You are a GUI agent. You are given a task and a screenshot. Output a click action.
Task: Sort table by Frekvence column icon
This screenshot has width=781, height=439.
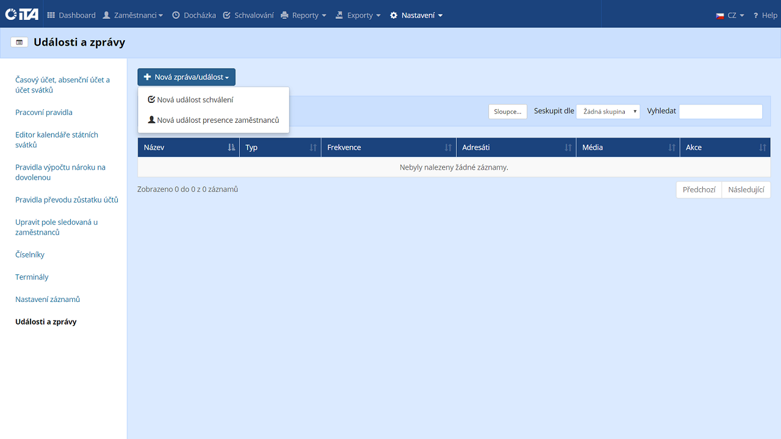pyautogui.click(x=448, y=147)
